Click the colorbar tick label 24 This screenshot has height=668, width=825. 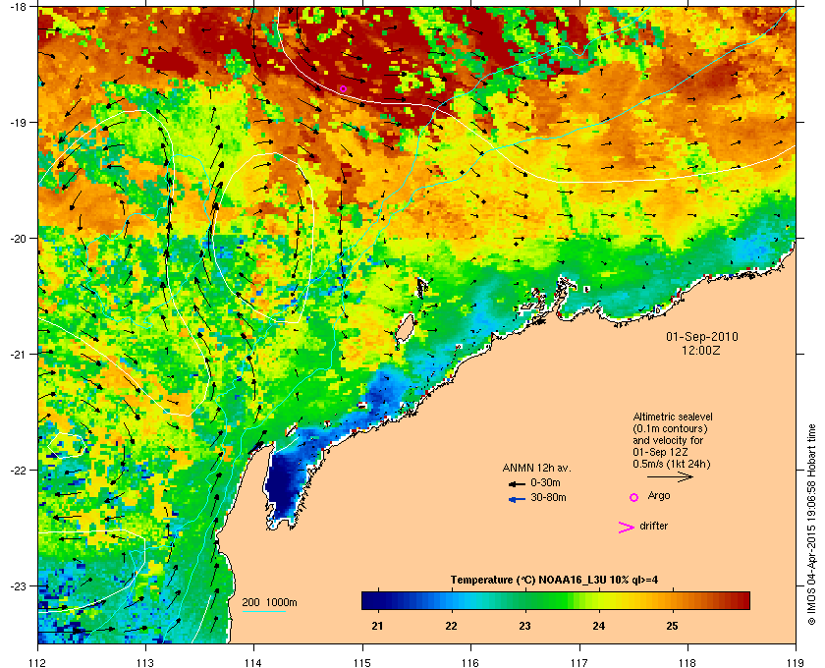(x=598, y=626)
